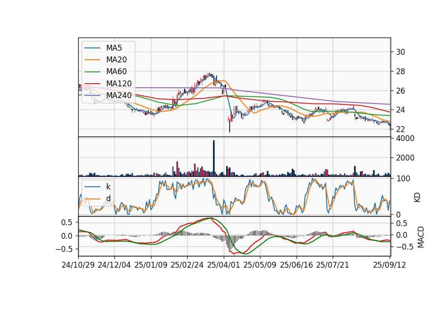Click the left MACD axis label 0.5
Image resolution: width=434 pixels, height=312 pixels.
[x=67, y=222]
